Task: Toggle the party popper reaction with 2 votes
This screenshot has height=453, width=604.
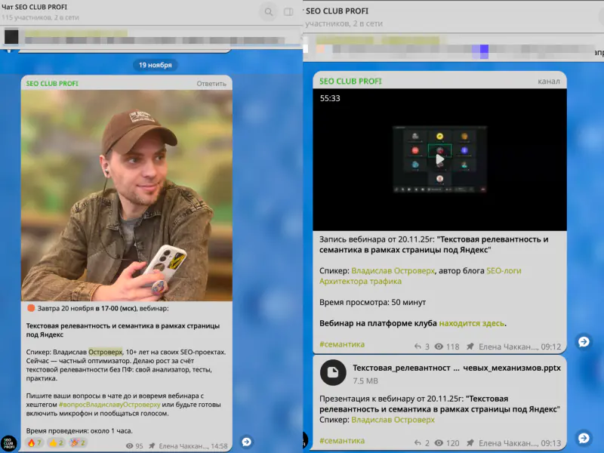Action: coord(78,442)
